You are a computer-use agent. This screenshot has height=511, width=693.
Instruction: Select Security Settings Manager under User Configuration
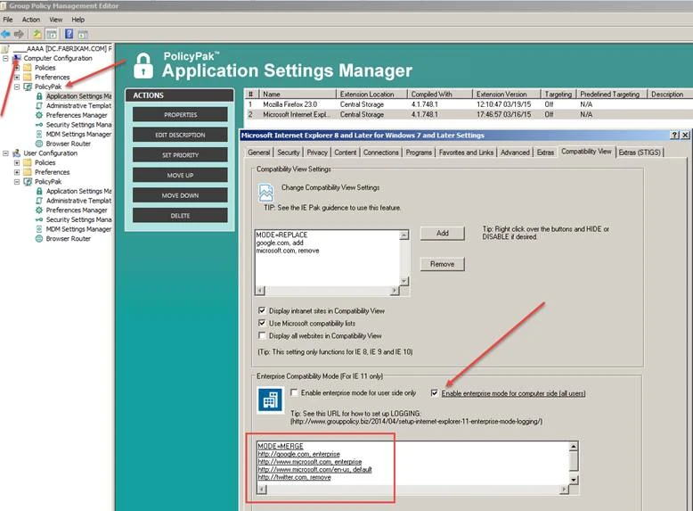point(78,219)
